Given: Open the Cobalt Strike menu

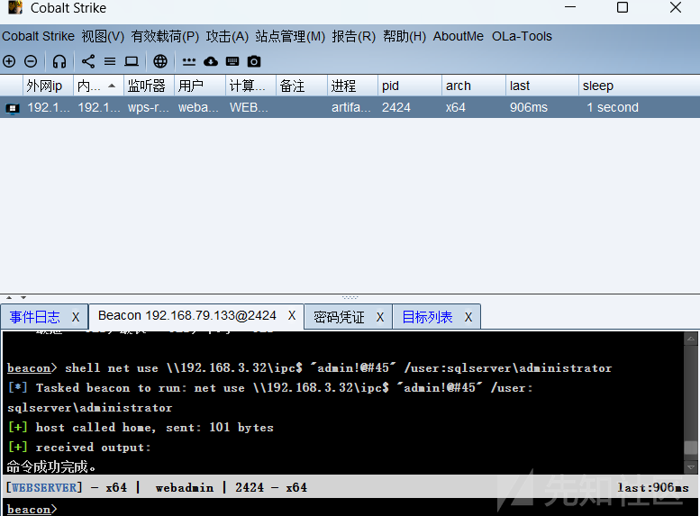Looking at the screenshot, I should point(39,36).
